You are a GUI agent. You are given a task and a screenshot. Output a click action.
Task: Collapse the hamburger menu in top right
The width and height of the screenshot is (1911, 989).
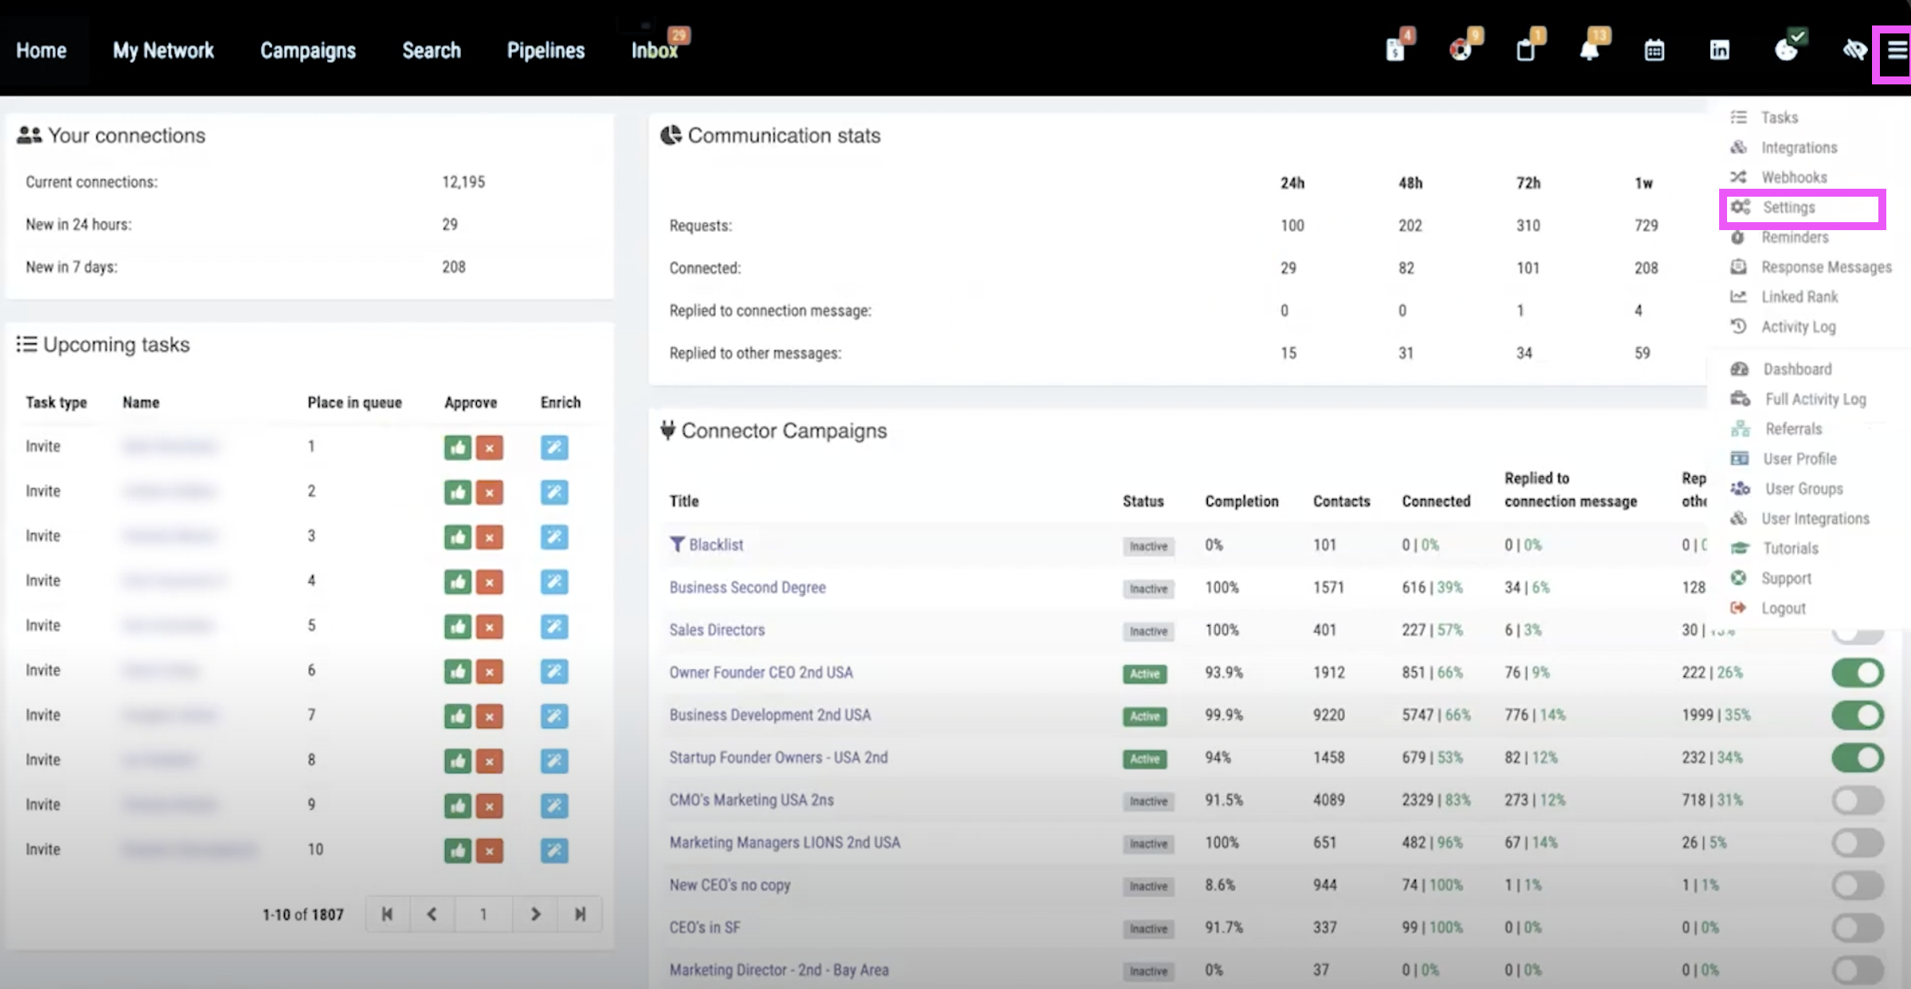(1897, 51)
